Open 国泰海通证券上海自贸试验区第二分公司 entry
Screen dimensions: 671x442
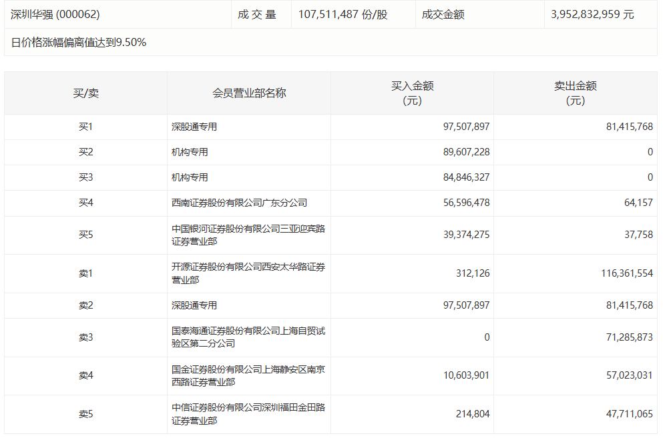click(248, 337)
